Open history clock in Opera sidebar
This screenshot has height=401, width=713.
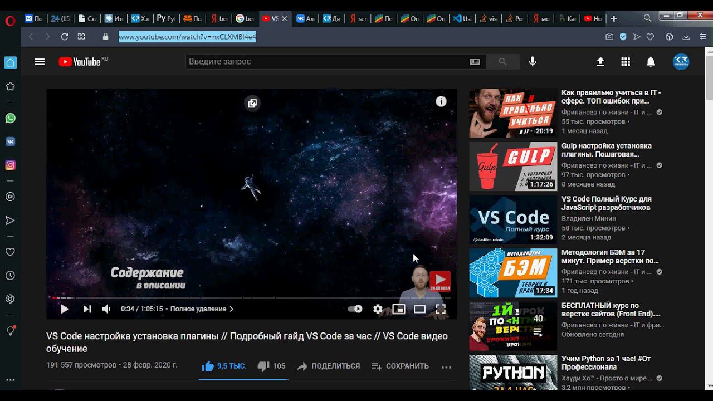click(x=10, y=276)
